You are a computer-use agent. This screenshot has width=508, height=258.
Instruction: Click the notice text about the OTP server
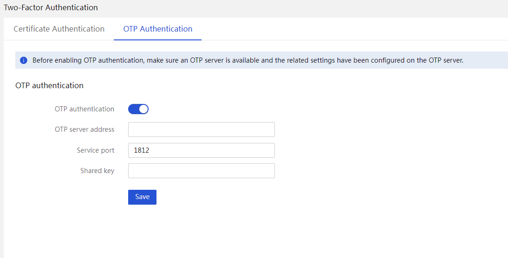248,60
